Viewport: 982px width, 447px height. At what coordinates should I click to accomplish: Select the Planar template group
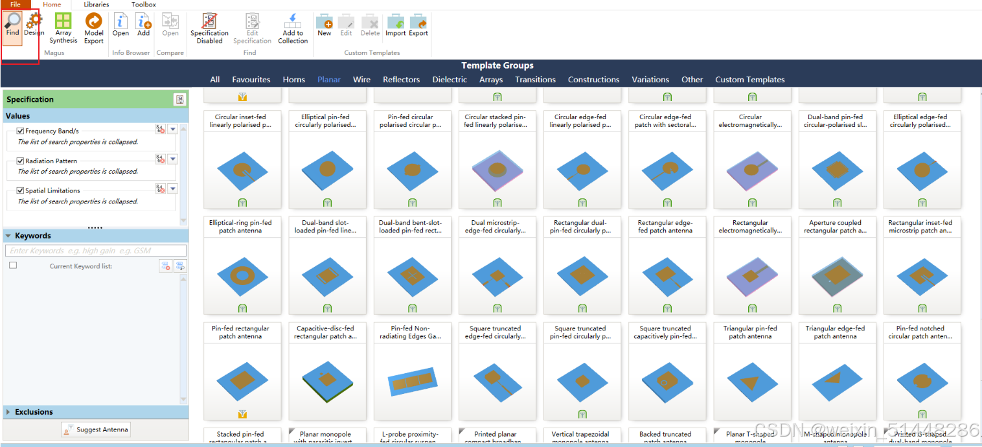point(329,80)
